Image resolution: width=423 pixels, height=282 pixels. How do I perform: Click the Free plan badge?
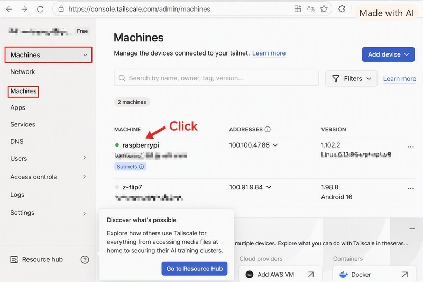(x=82, y=31)
